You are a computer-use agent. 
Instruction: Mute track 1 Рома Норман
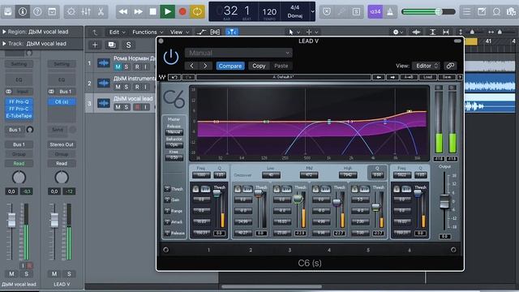(x=118, y=67)
